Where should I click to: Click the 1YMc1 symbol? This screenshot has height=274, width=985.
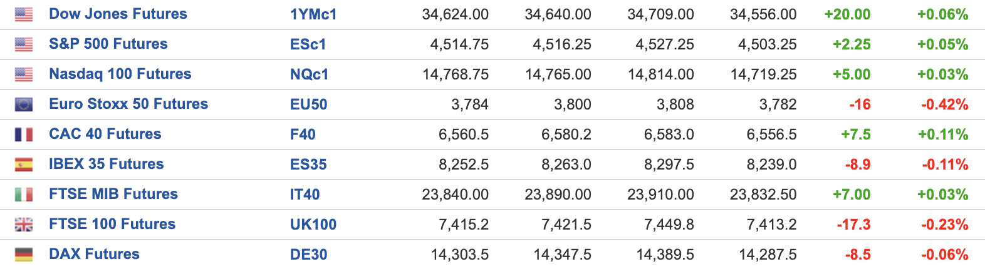click(313, 14)
